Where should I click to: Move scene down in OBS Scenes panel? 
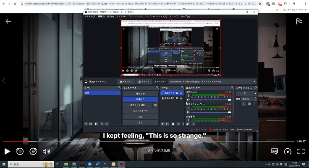106,124
